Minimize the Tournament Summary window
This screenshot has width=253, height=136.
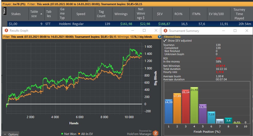[223, 31]
